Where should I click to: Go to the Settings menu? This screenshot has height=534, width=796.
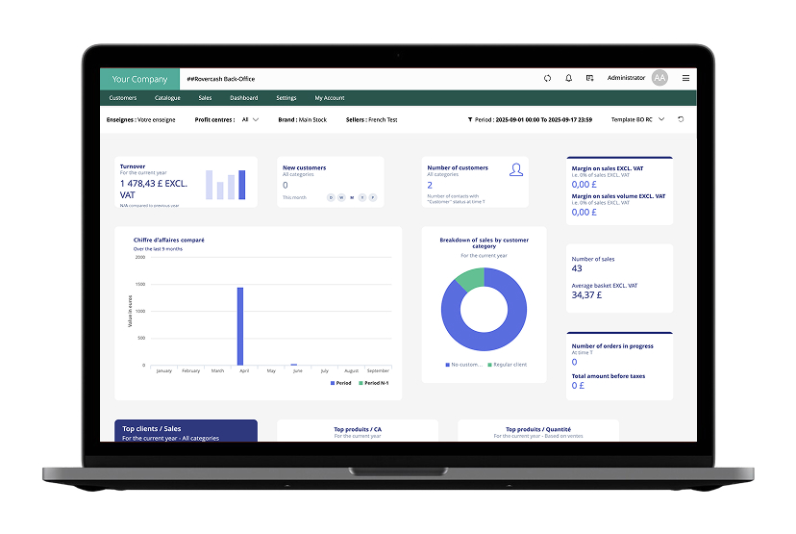(286, 98)
